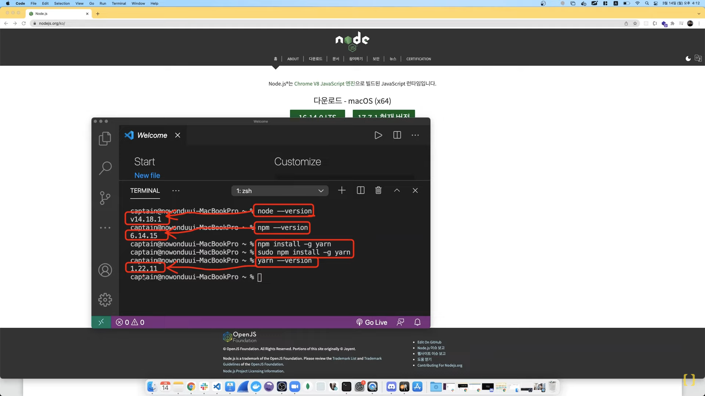Open the language selector on Node.js site
Screen dimensions: 705x396
[x=698, y=59]
